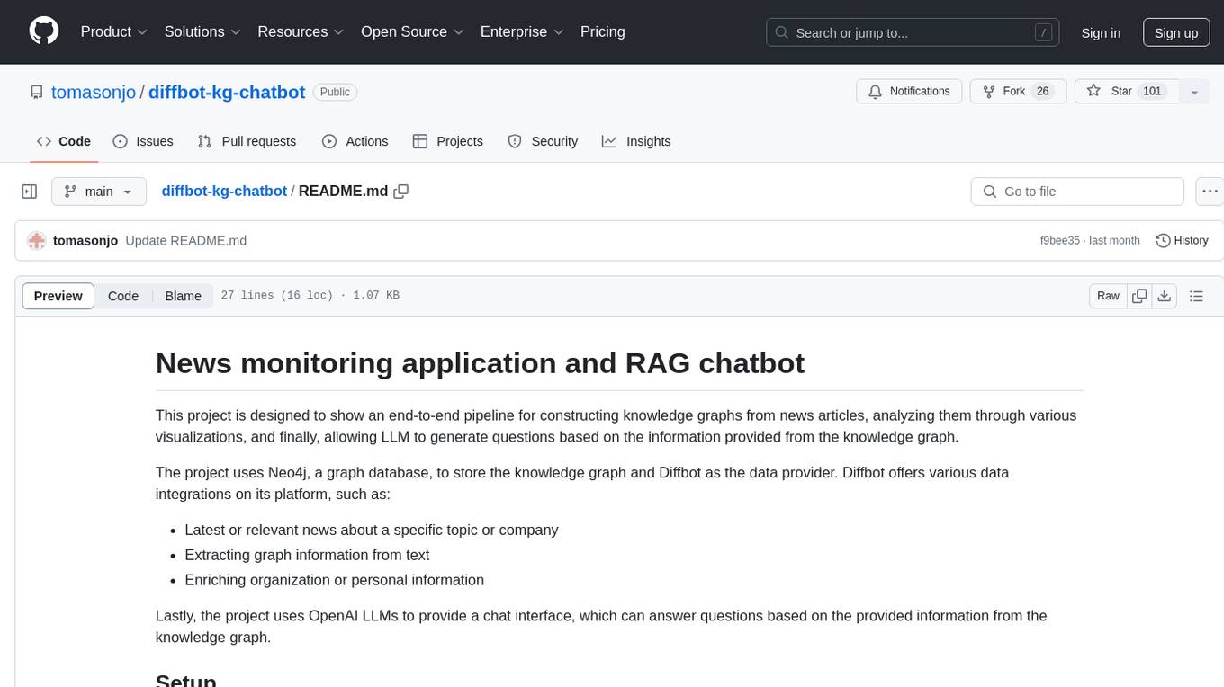The height and width of the screenshot is (687, 1224).
Task: Go to diffbot-kg-chatbot breadcrumb folder
Action: (x=224, y=191)
